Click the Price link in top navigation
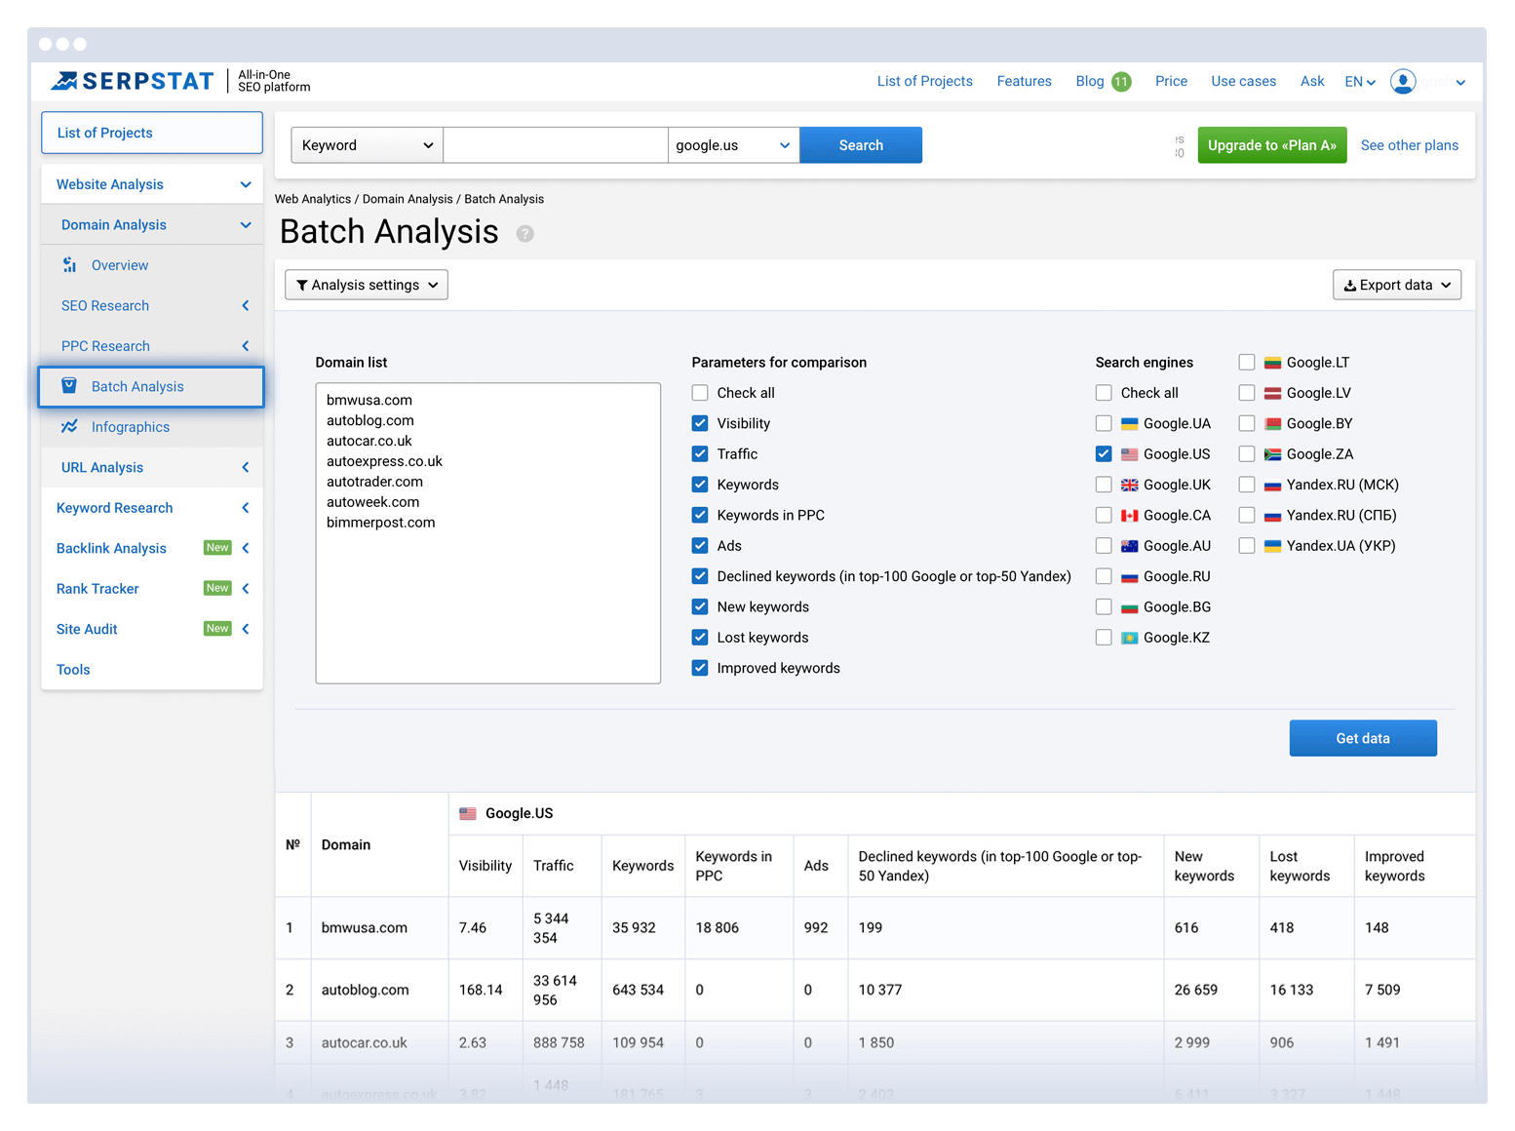 1171,82
